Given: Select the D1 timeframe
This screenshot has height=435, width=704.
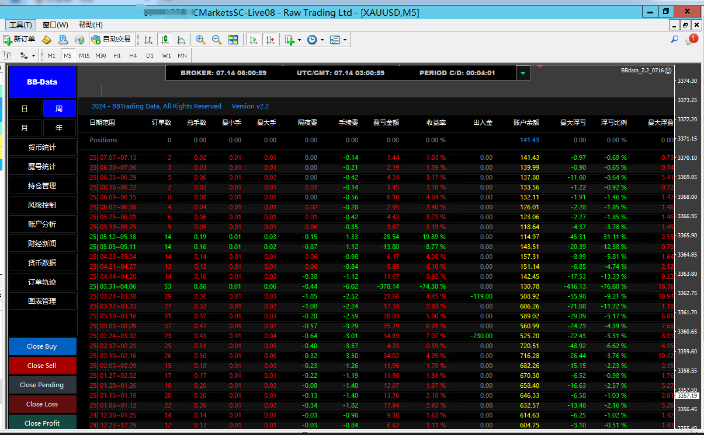Looking at the screenshot, I should (x=150, y=55).
